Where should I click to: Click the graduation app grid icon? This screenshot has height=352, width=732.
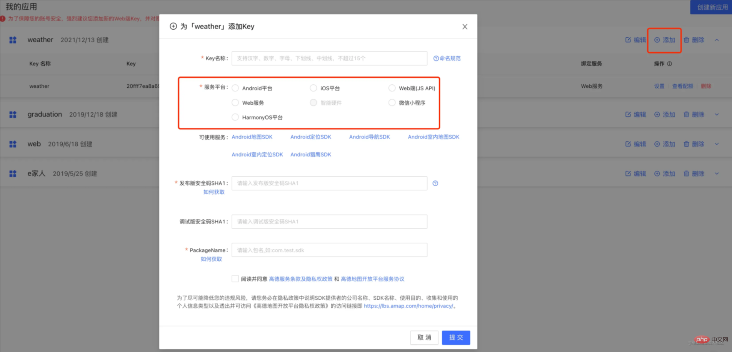pos(13,115)
